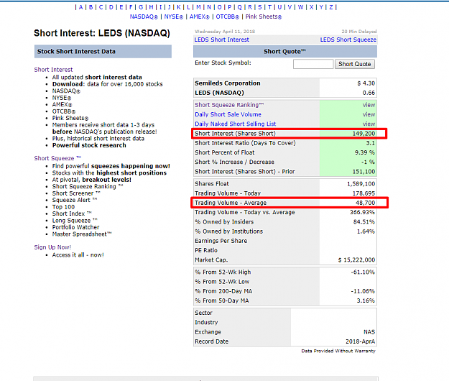Open the letter Z stock index link

click(x=331, y=7)
